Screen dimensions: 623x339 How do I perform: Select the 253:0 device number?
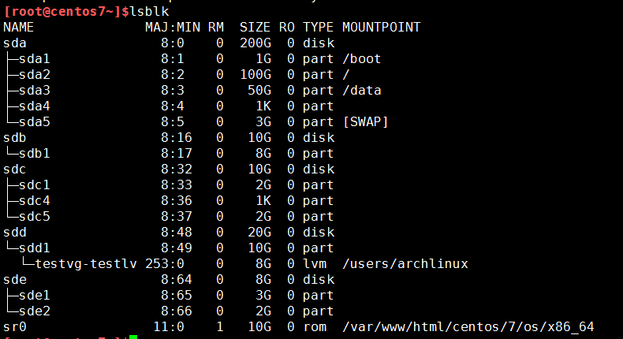pyautogui.click(x=165, y=263)
